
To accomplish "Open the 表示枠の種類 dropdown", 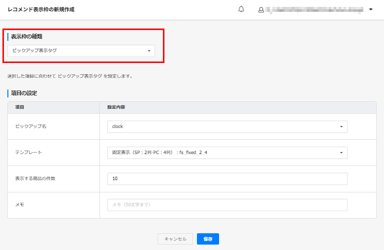I will click(81, 51).
